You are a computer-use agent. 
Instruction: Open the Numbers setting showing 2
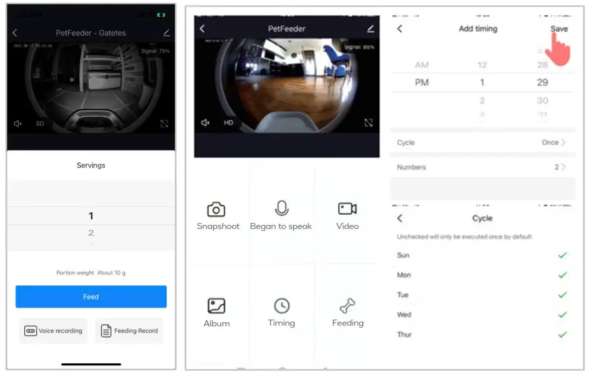[x=482, y=167]
